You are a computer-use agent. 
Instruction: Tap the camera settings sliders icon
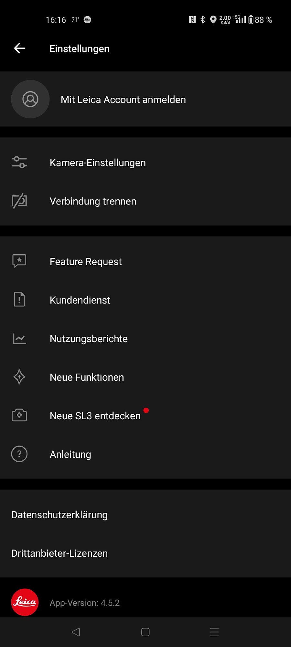tap(19, 162)
